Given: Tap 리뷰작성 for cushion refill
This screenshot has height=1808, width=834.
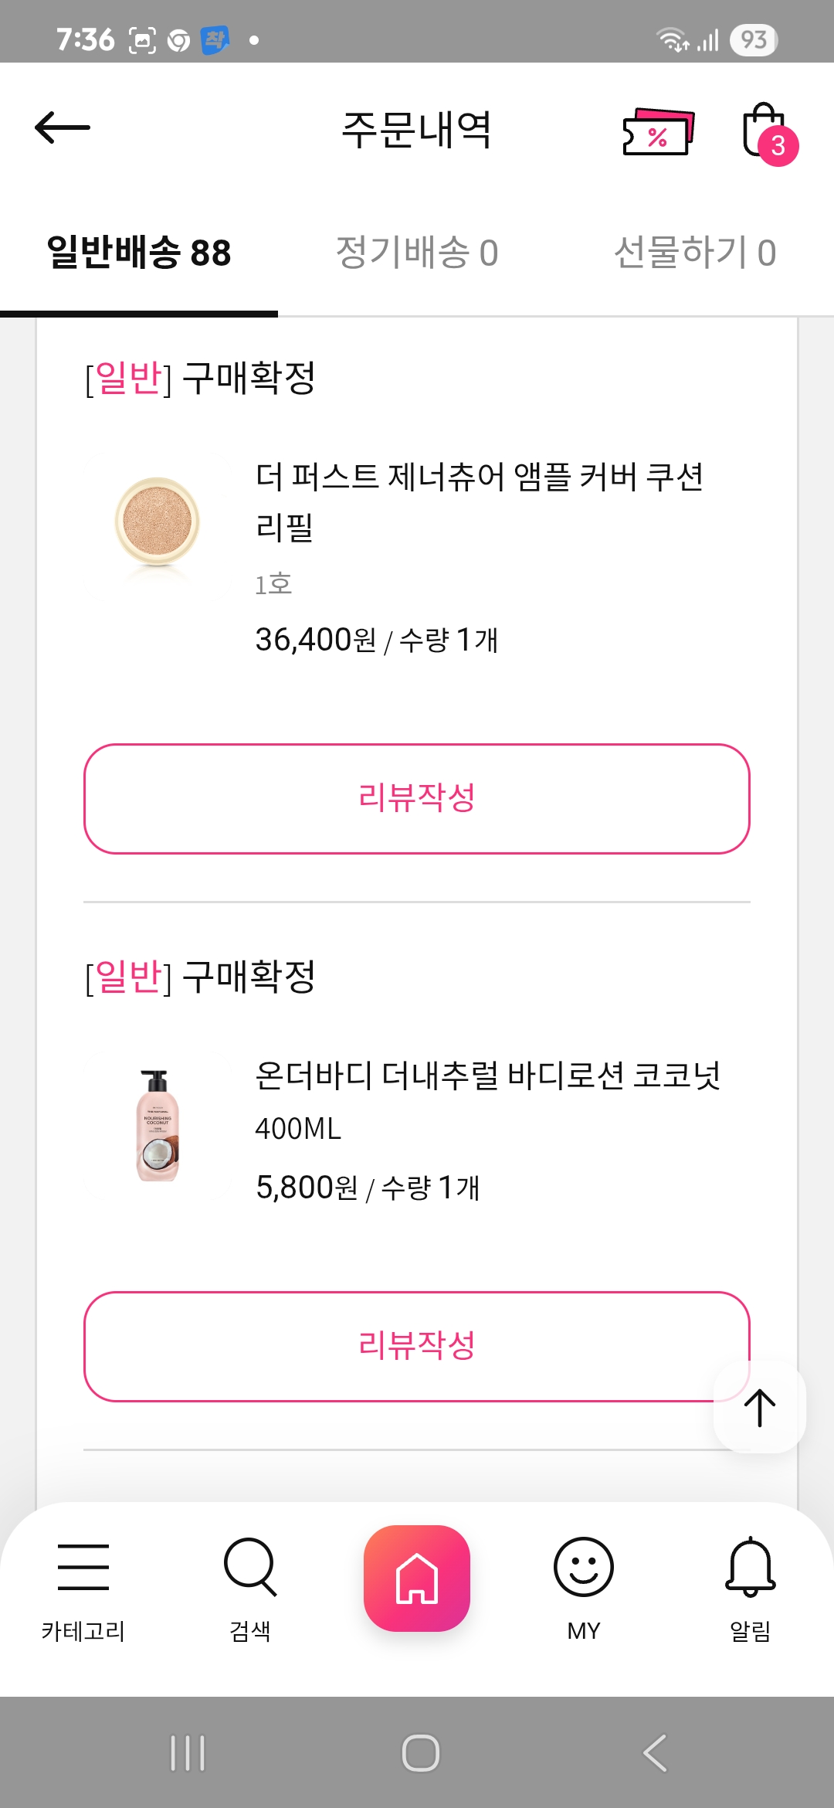Looking at the screenshot, I should tap(417, 798).
